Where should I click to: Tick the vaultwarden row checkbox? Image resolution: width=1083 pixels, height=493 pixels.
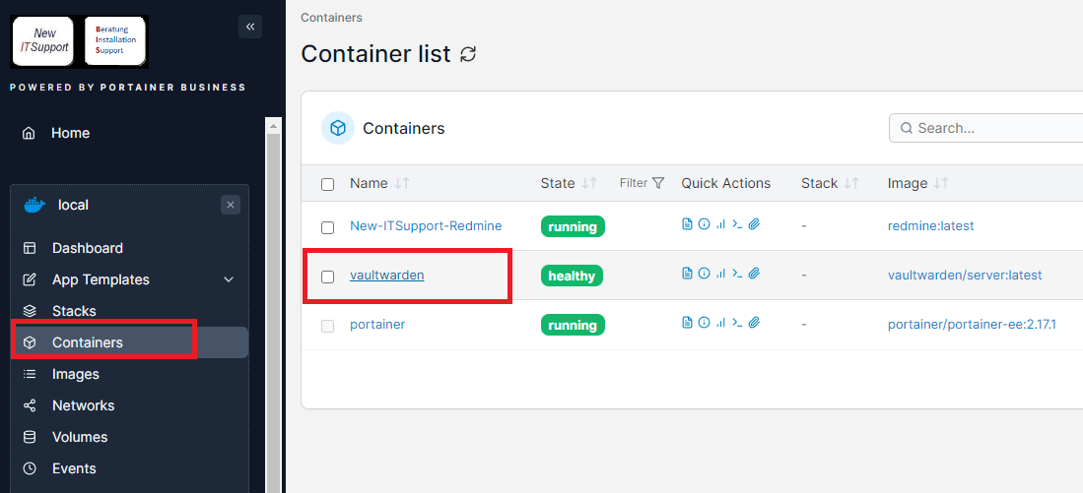(328, 277)
